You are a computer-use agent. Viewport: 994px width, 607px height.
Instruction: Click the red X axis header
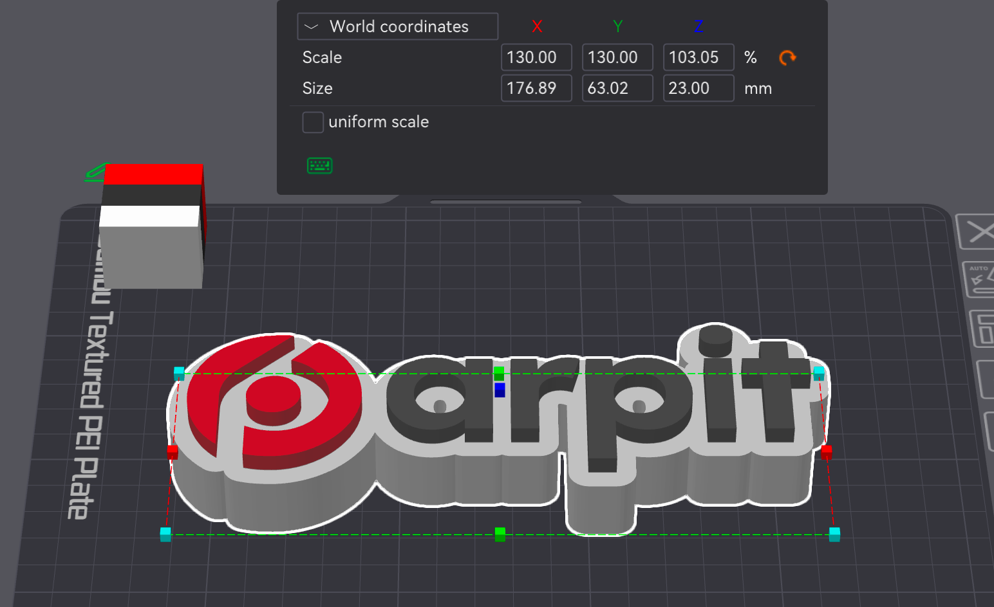click(537, 26)
